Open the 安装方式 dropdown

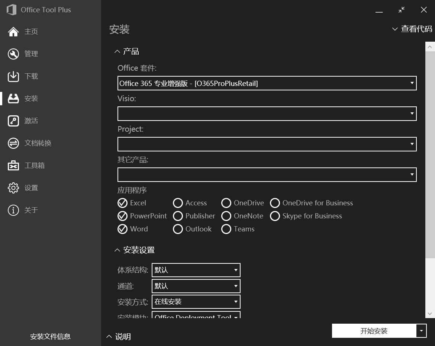(196, 302)
